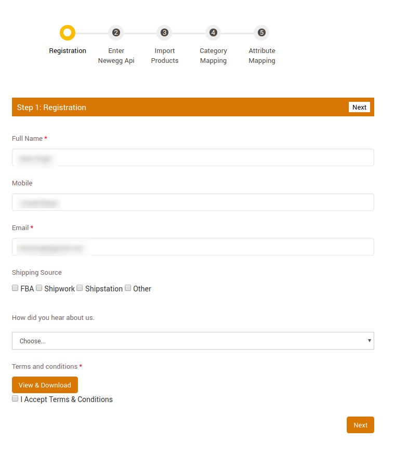This screenshot has height=455, width=394.
Task: Click inside the Email input field
Action: tap(193, 247)
